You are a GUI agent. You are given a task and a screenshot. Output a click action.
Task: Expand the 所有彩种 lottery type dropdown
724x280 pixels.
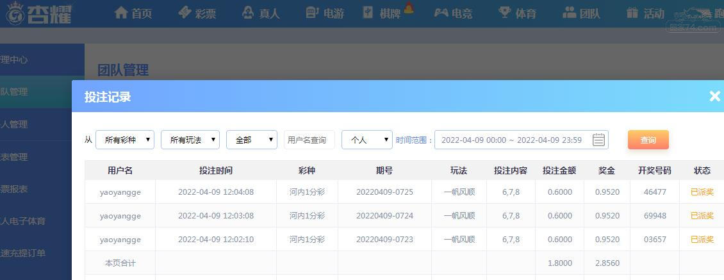[x=125, y=140]
